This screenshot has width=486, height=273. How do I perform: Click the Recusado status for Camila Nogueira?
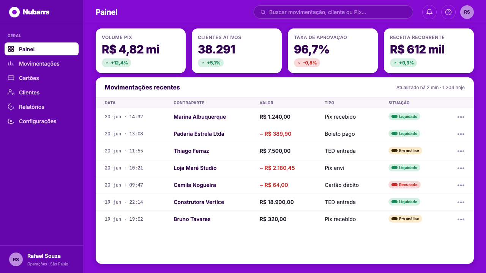click(x=404, y=185)
